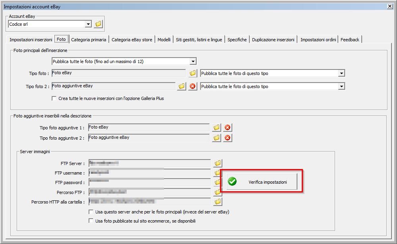
Task: Click folder icon beside FTP Server
Action: coord(218,163)
